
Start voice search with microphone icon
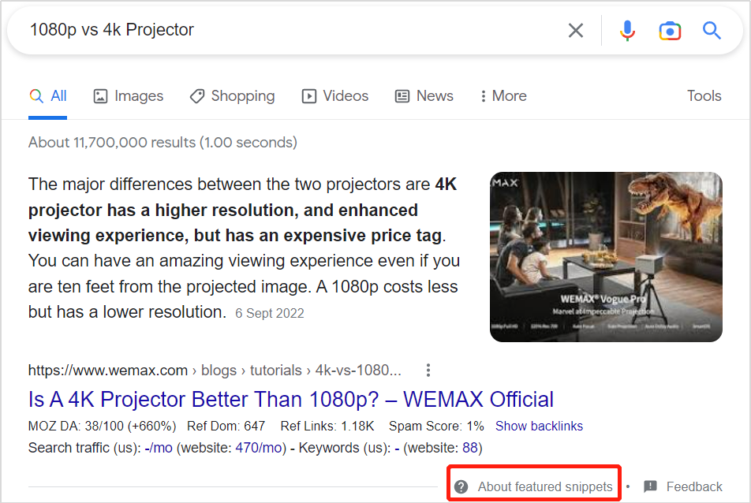(x=627, y=31)
